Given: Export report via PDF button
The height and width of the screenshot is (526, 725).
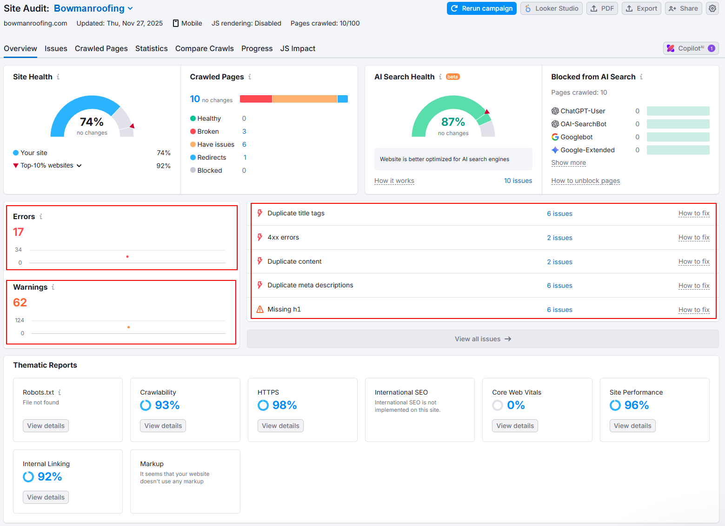Looking at the screenshot, I should 602,8.
